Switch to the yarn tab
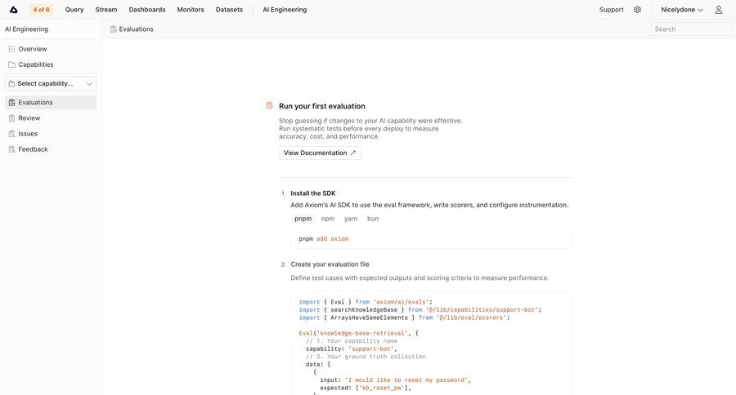 tap(351, 219)
